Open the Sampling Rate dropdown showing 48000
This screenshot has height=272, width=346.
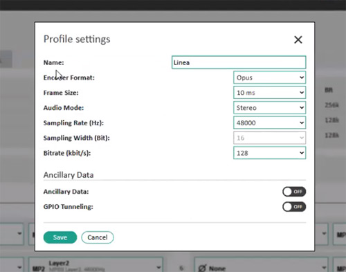click(269, 123)
